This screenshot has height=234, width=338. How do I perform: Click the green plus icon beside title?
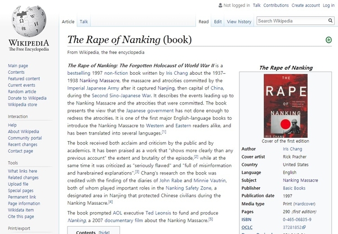(x=328, y=40)
